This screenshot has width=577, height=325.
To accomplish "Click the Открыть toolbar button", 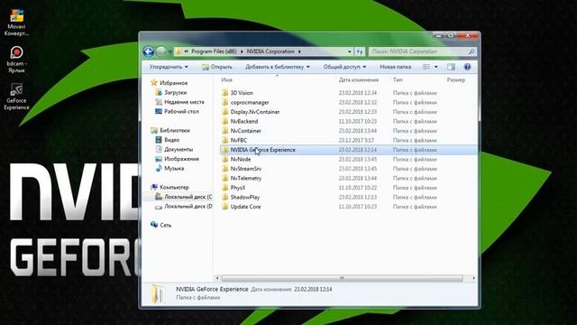I will tap(217, 67).
